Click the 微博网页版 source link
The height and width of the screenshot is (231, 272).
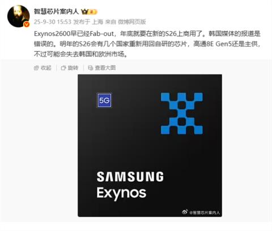132,22
